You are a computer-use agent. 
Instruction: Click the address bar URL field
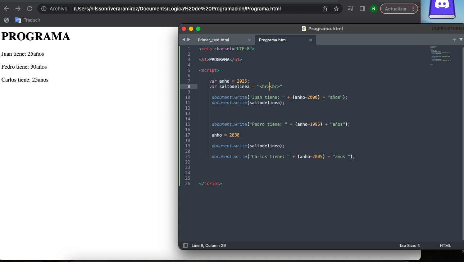(x=177, y=9)
